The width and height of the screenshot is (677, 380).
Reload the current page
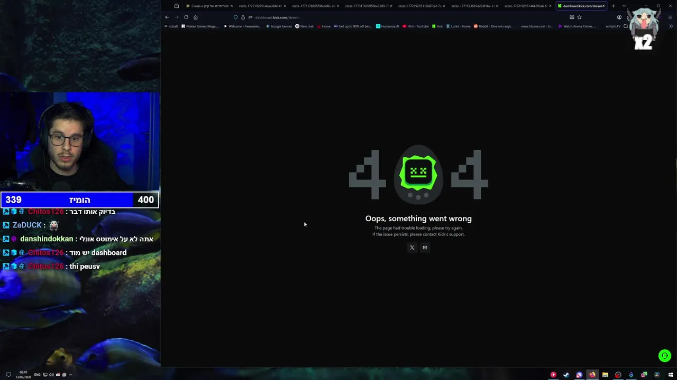[x=186, y=17]
